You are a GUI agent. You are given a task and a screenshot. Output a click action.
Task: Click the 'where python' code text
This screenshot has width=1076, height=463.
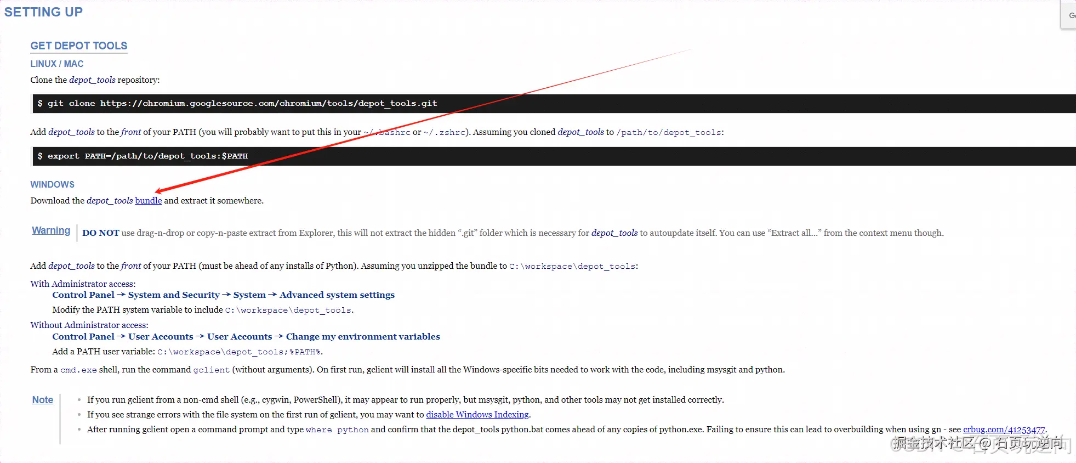337,430
